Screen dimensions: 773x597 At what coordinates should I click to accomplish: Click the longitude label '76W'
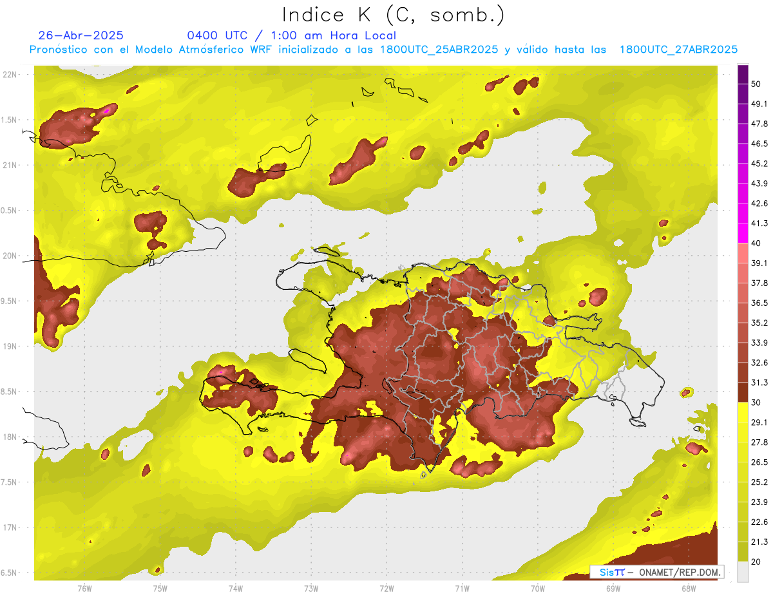[x=84, y=589]
